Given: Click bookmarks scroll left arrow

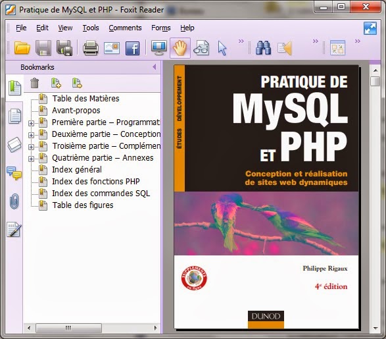Looking at the screenshot, I should pyautogui.click(x=29, y=328).
